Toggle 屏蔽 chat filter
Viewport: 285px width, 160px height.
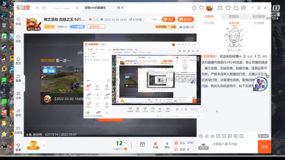pyautogui.click(x=263, y=136)
